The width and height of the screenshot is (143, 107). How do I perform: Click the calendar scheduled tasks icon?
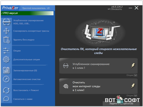coord(6,70)
